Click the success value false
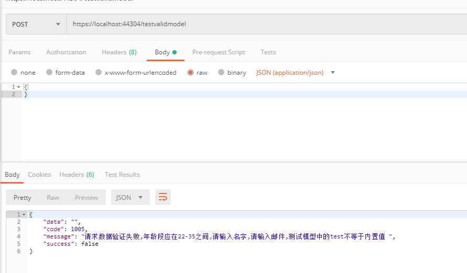 click(90, 244)
